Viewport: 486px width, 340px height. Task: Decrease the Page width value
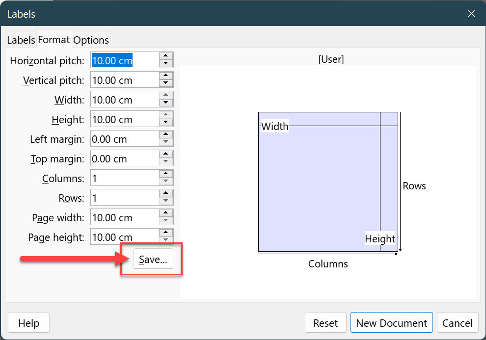click(166, 221)
